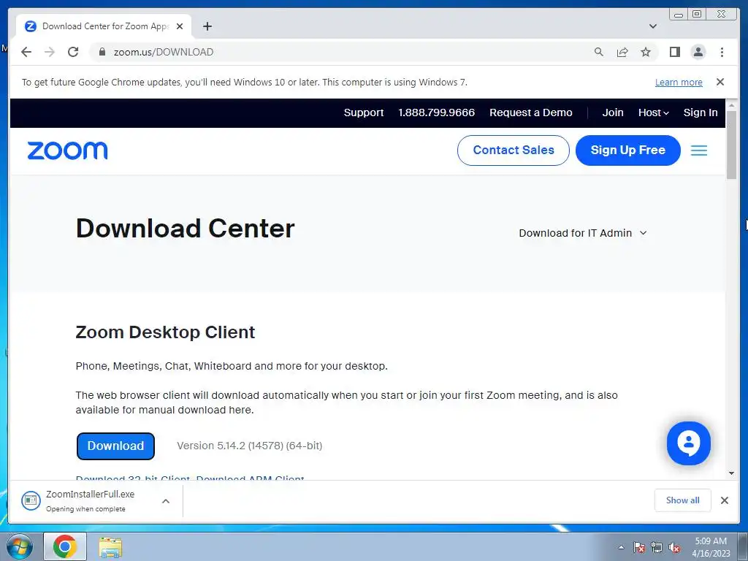Click the Contact Sales button
The image size is (748, 561).
(514, 150)
